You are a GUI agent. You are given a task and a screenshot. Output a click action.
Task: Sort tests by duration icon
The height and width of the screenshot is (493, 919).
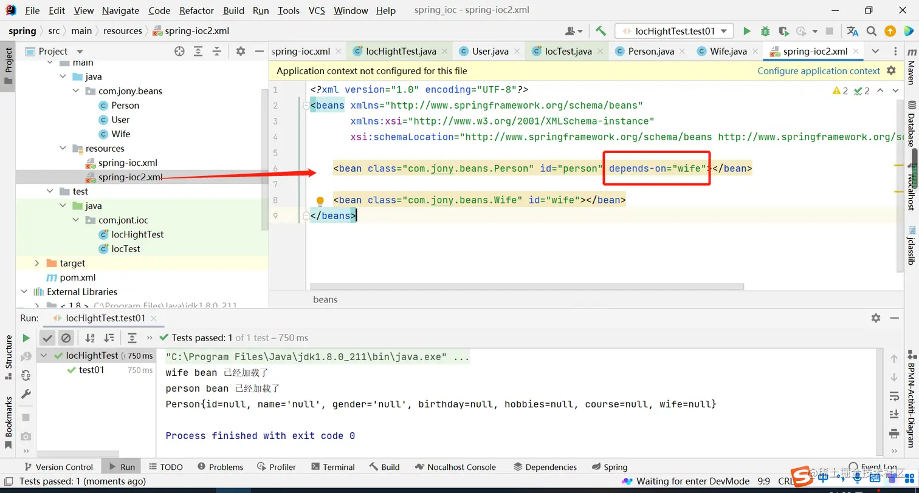(x=109, y=338)
